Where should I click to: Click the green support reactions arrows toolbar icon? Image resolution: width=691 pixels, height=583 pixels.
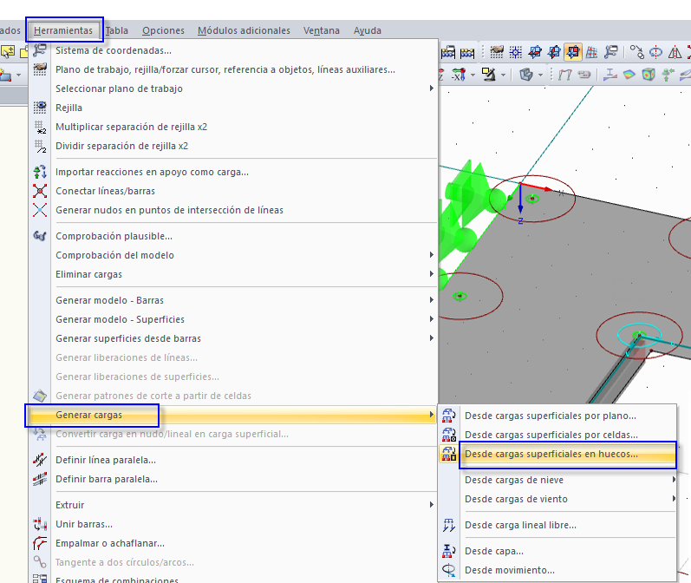coord(668,75)
